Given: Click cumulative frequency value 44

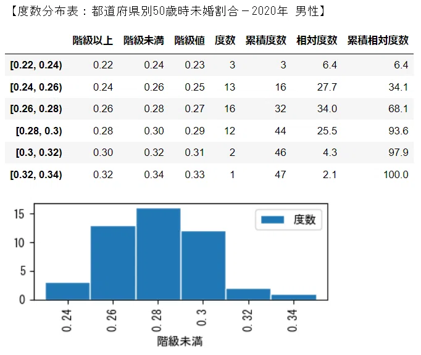Looking at the screenshot, I should [280, 131].
